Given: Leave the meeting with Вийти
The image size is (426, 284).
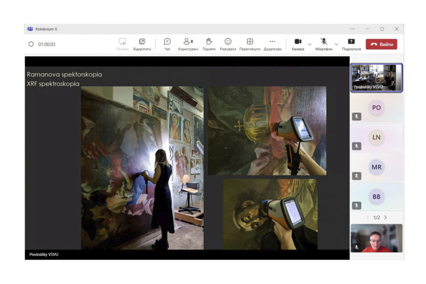Looking at the screenshot, I should (382, 44).
